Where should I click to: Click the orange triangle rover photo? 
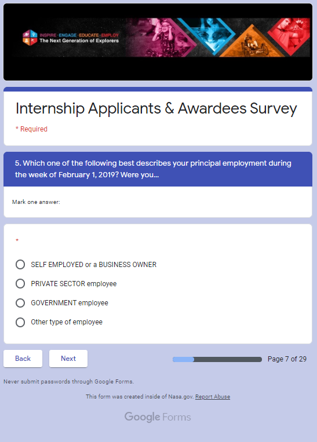[252, 42]
